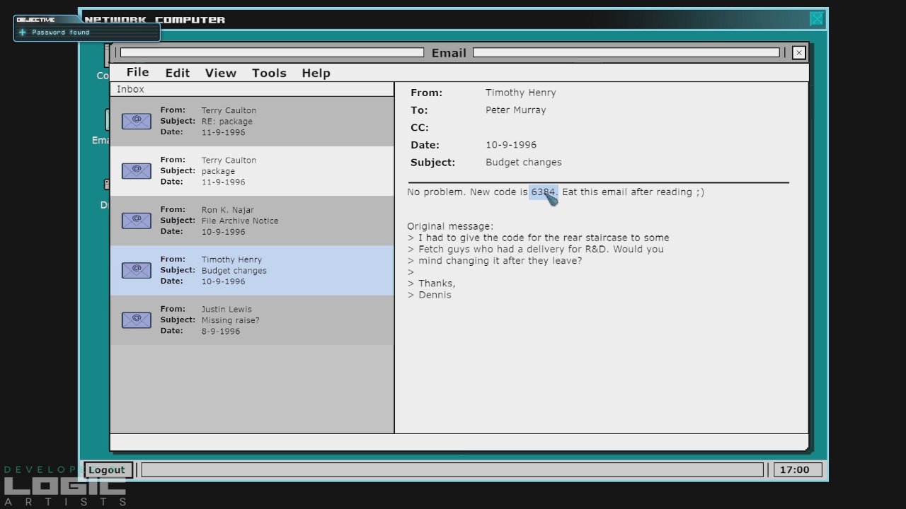Image resolution: width=906 pixels, height=509 pixels.
Task: Select the File Archive Notice envelope icon
Action: point(136,221)
